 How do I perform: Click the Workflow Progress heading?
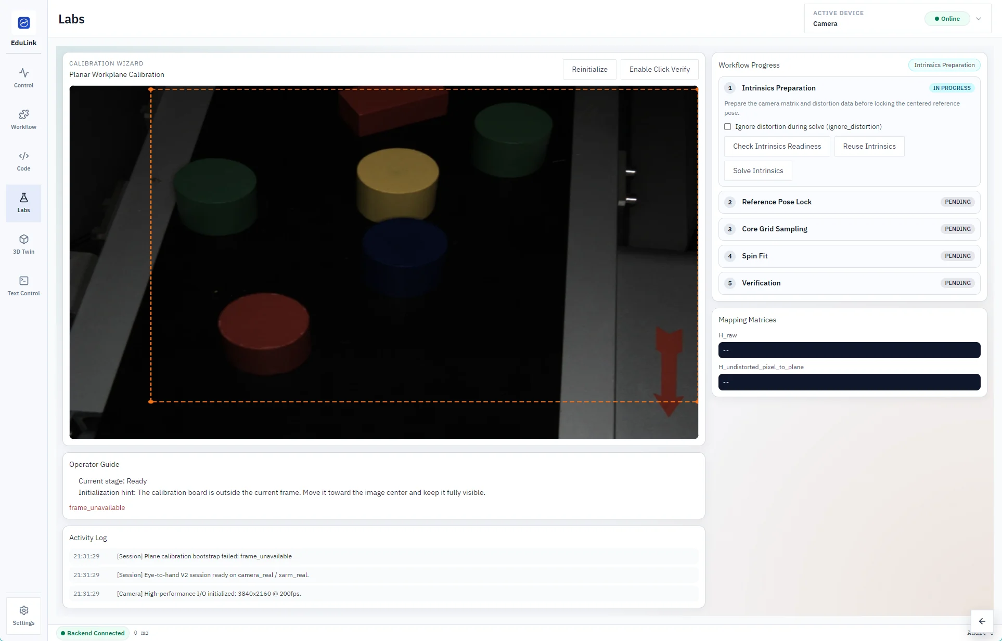click(749, 66)
